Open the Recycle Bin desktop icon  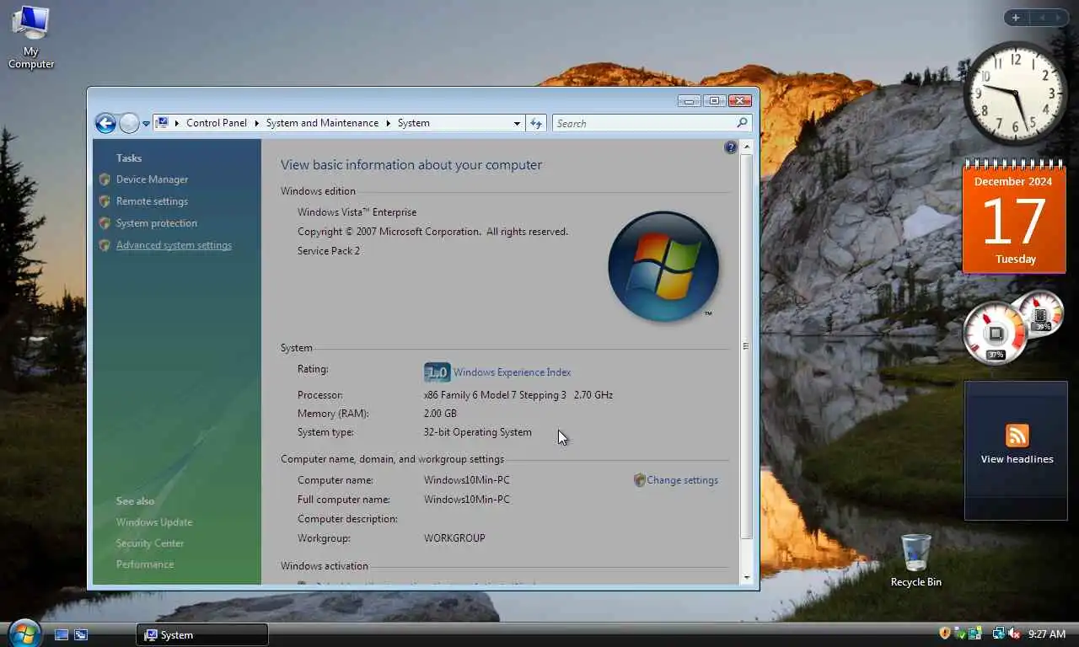pyautogui.click(x=915, y=560)
